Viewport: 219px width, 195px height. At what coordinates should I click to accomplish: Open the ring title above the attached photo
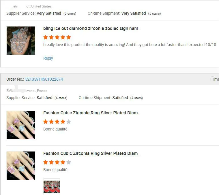click(92, 154)
